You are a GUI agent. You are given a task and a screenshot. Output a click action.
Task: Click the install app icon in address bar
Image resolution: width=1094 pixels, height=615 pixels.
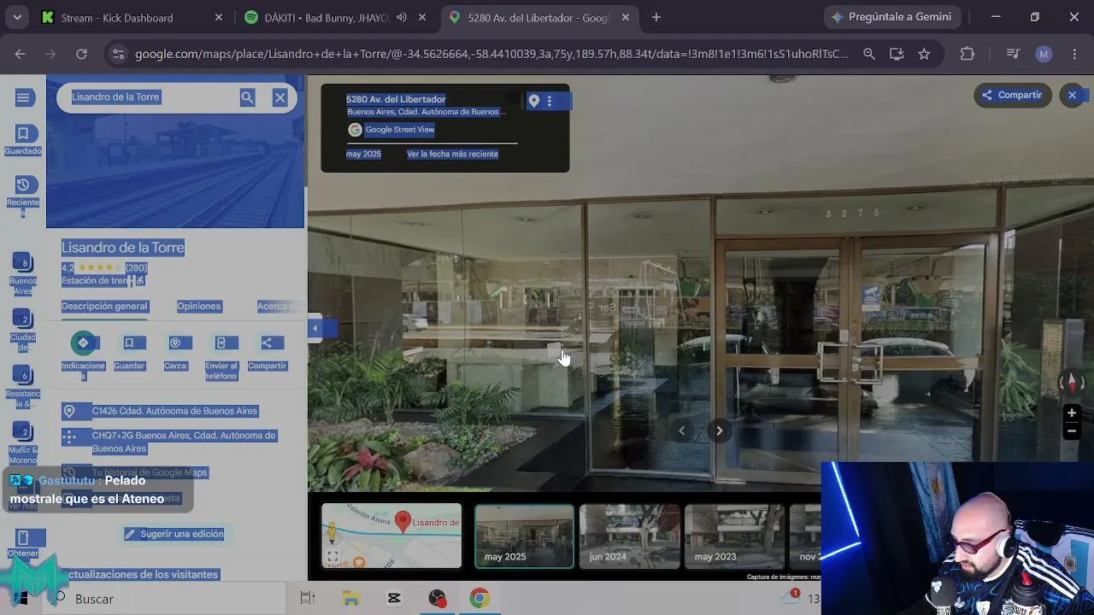[897, 54]
